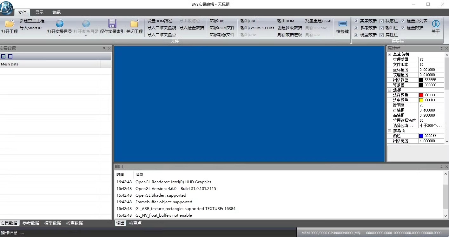Click 输出OBJ button
The image size is (449, 237).
click(248, 21)
